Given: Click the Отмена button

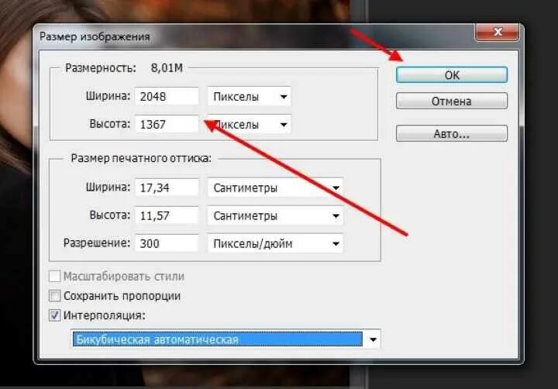Looking at the screenshot, I should tap(452, 102).
